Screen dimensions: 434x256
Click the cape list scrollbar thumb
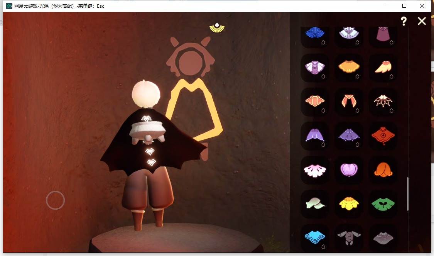[408, 194]
